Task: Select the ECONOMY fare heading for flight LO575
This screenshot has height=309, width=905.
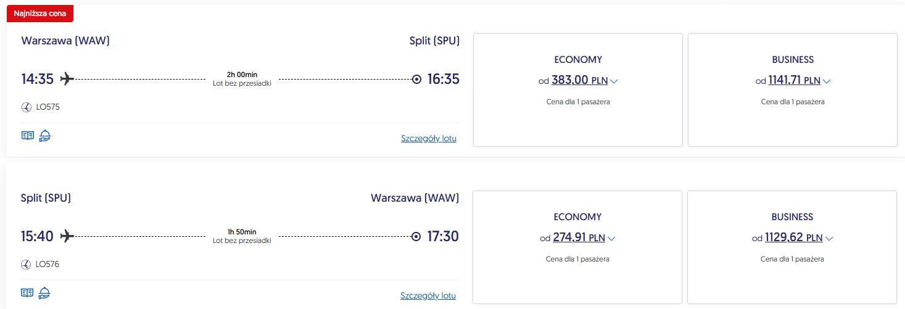Action: point(578,60)
